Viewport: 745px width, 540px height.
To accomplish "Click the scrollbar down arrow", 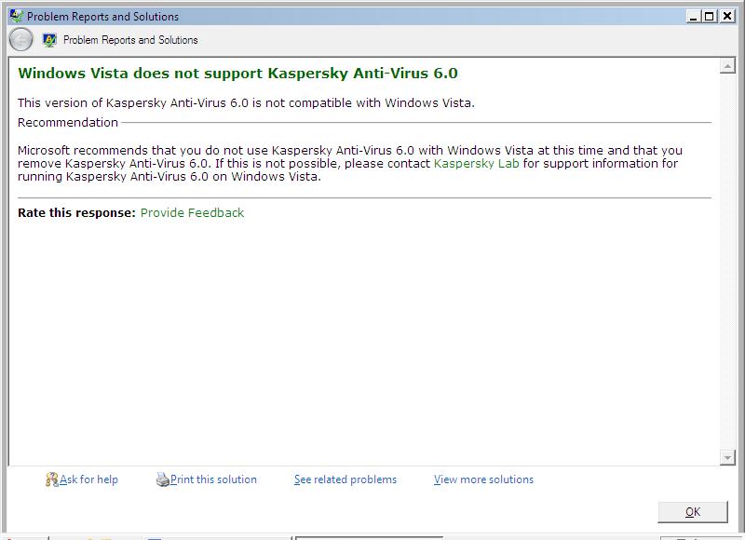I will click(727, 457).
